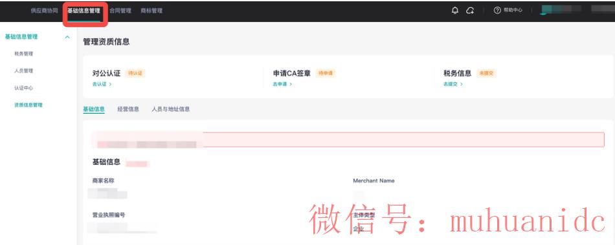Click the 去认证 link under 对公认证
This screenshot has height=245, width=615.
102,84
